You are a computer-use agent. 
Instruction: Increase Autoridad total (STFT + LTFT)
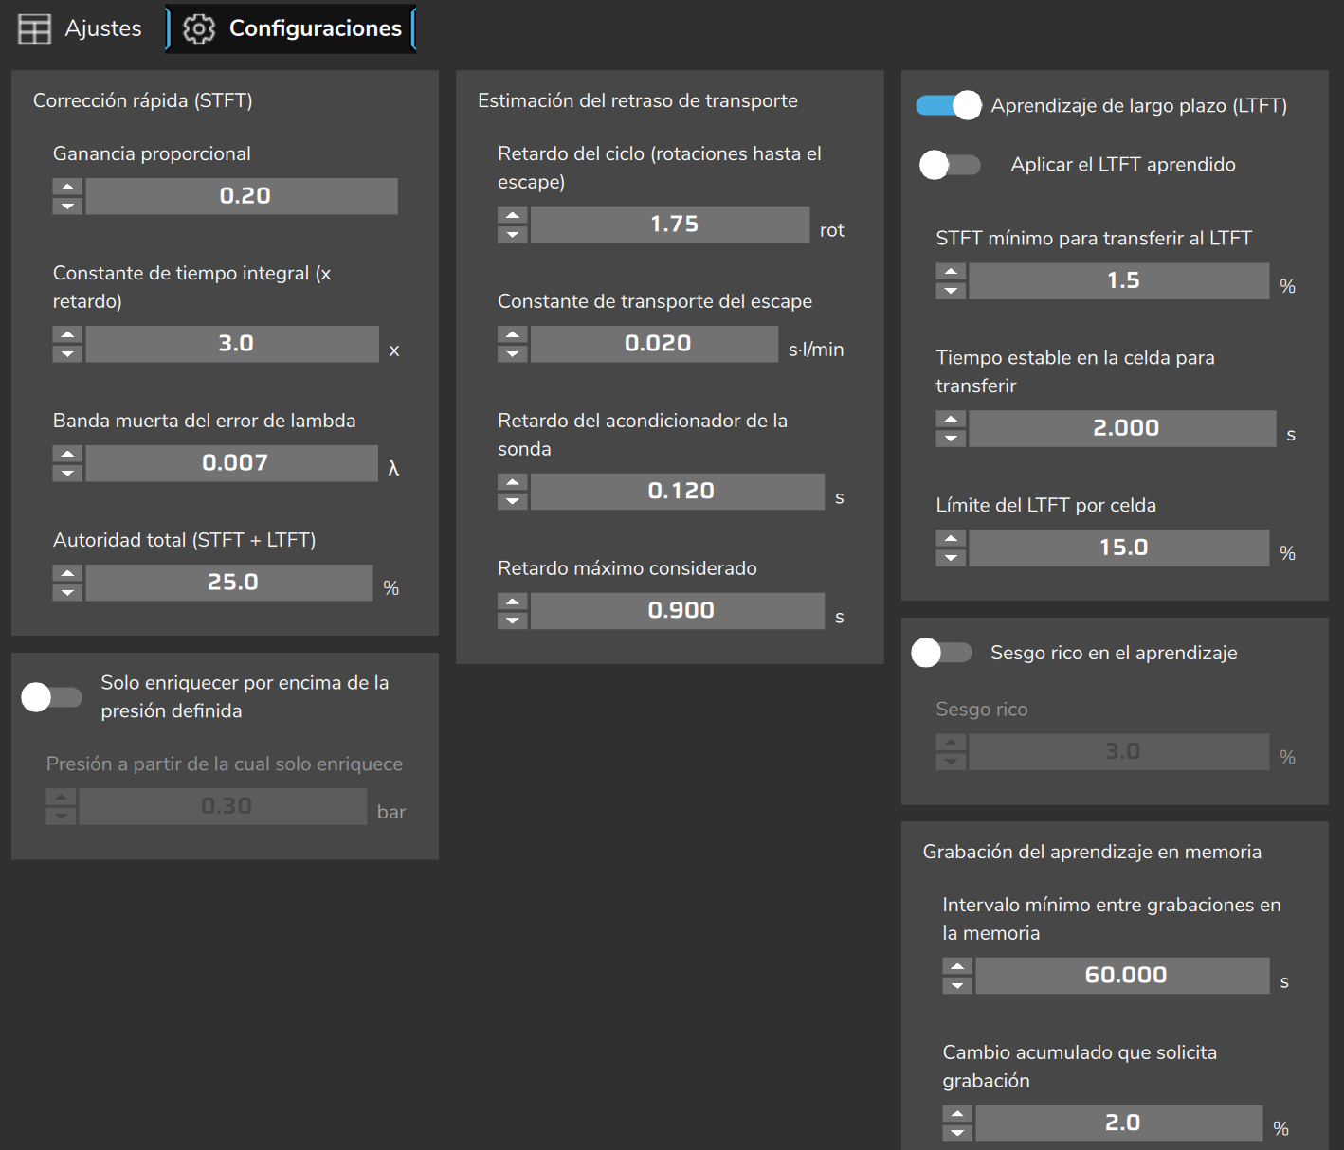[67, 574]
